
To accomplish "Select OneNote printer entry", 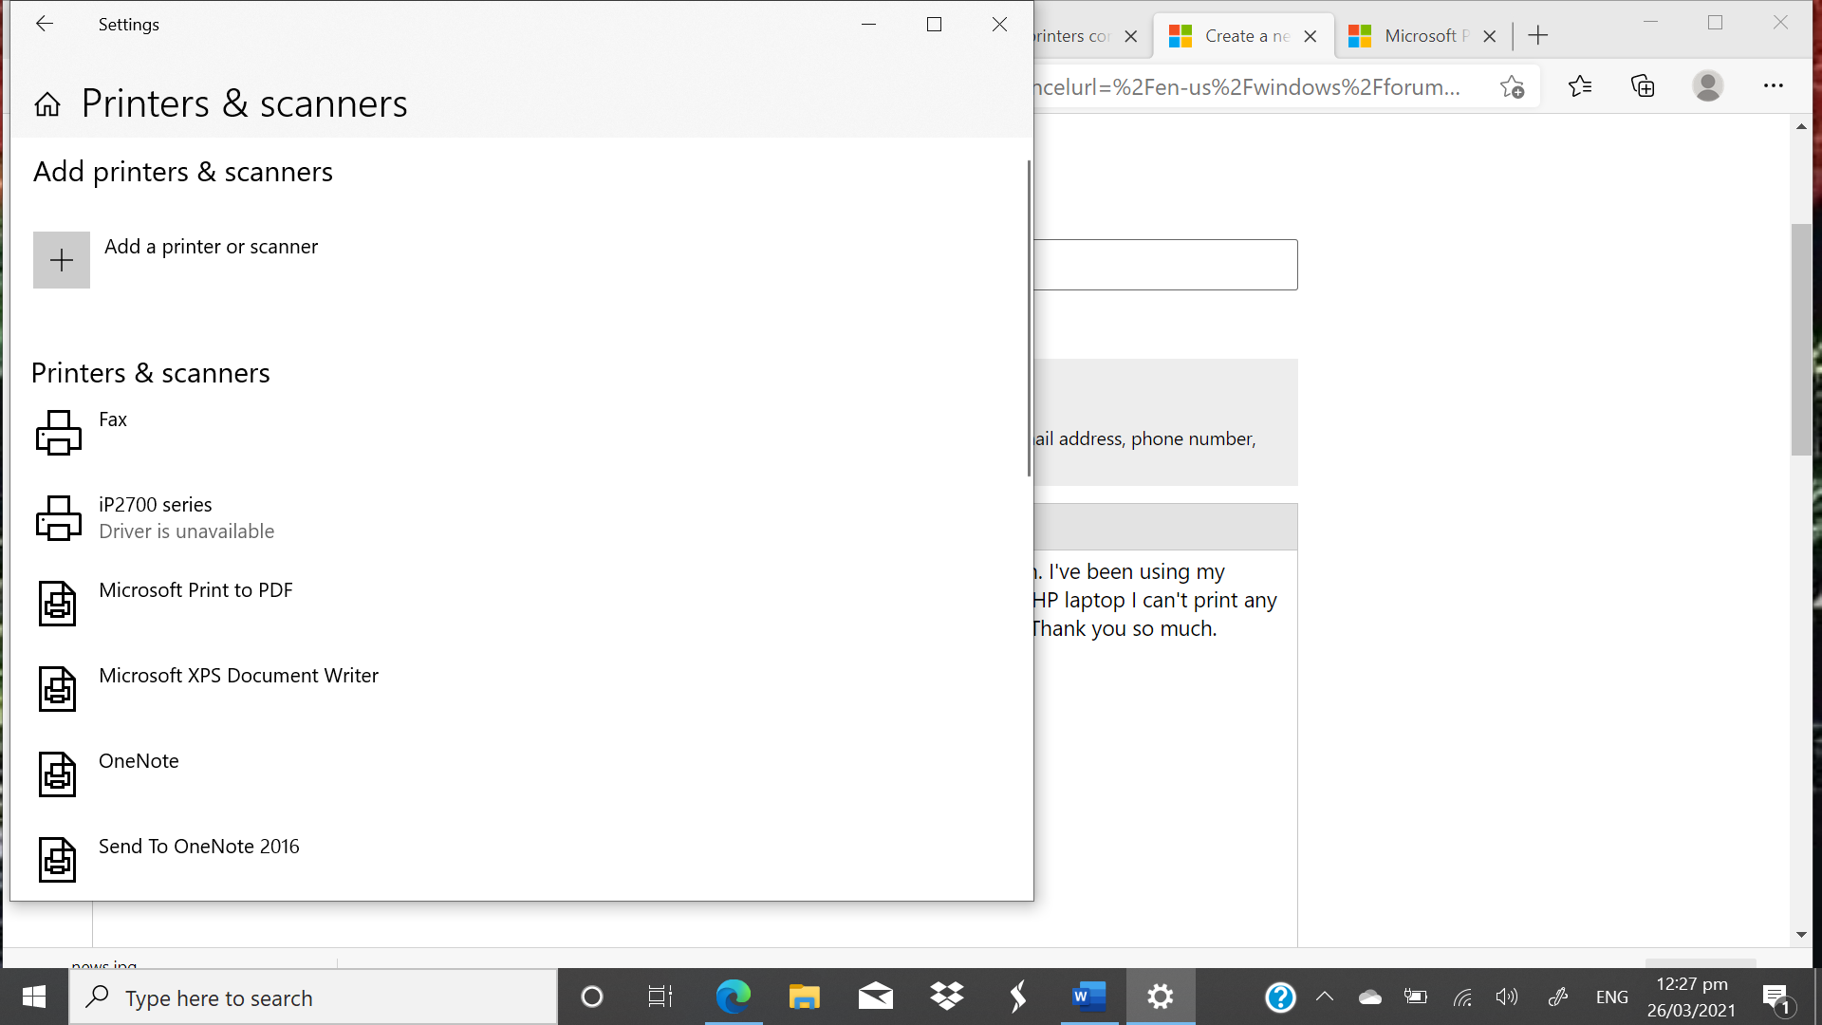I will click(139, 761).
